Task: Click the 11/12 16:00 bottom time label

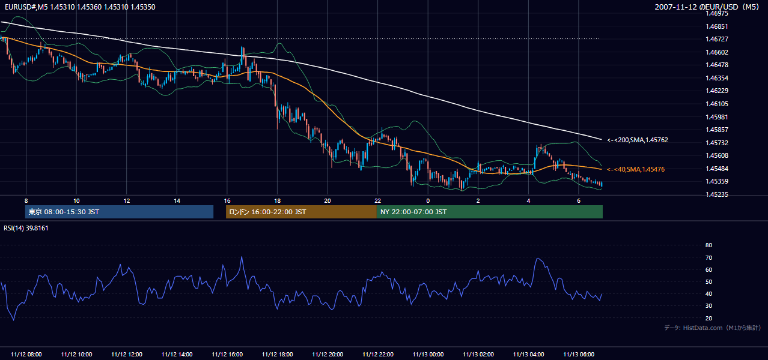Action: coord(227,355)
